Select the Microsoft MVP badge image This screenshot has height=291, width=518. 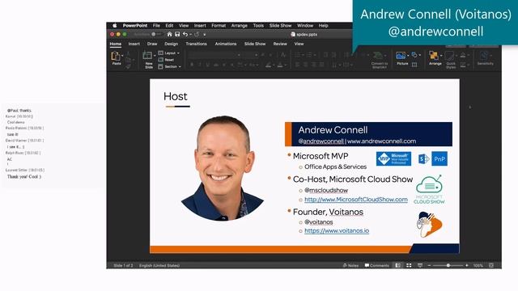393,158
